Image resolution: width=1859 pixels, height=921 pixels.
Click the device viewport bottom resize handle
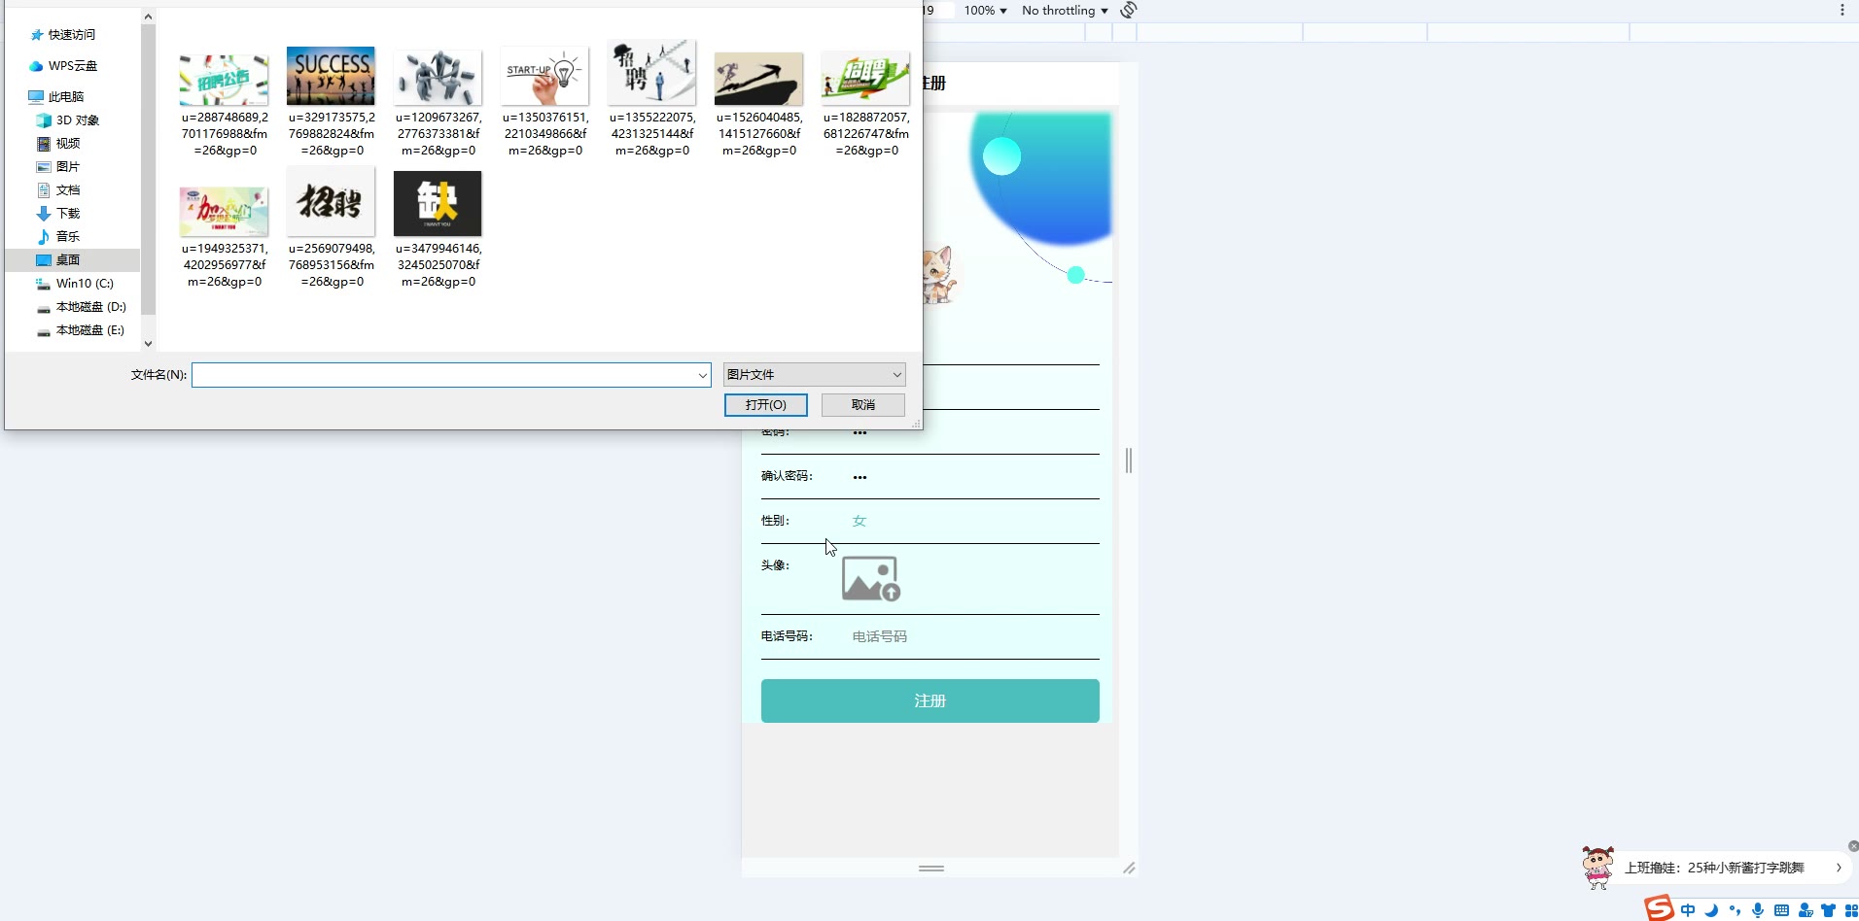tap(931, 869)
